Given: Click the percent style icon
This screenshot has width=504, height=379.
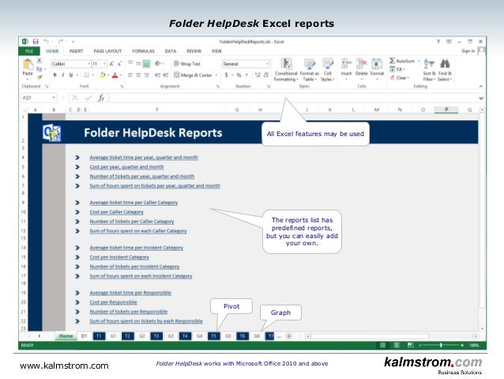Looking at the screenshot, I should 239,75.
